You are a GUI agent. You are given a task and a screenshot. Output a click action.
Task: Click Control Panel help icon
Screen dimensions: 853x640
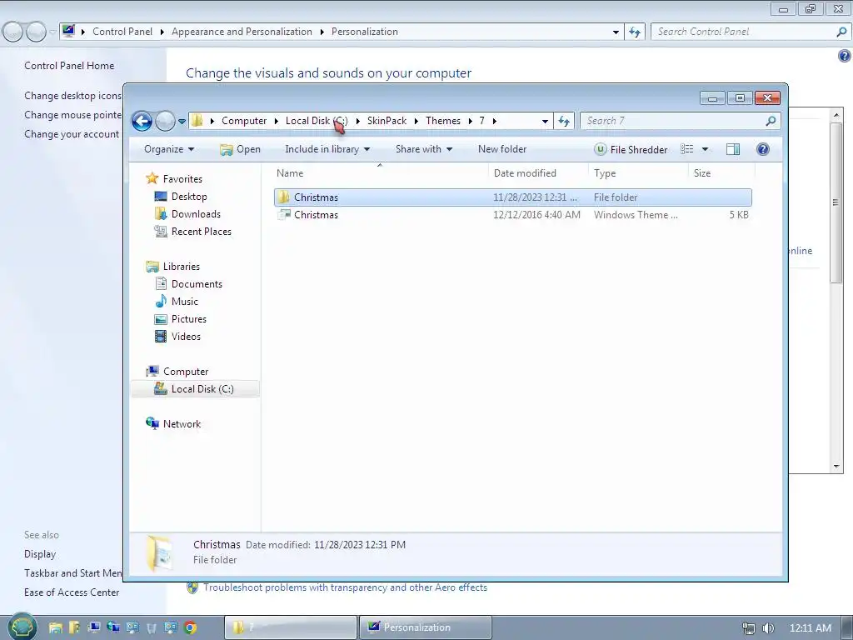point(844,56)
